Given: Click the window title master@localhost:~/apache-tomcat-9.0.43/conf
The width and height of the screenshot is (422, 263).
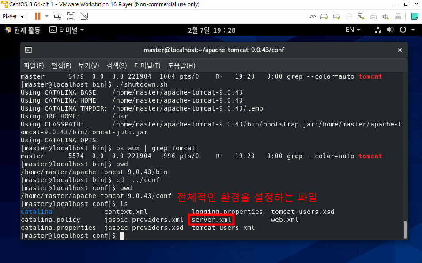Looking at the screenshot, I should (x=214, y=50).
